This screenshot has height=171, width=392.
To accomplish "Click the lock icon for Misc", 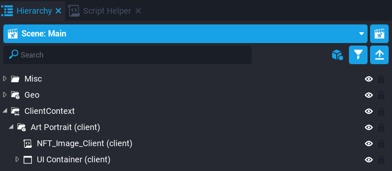I will pyautogui.click(x=381, y=79).
